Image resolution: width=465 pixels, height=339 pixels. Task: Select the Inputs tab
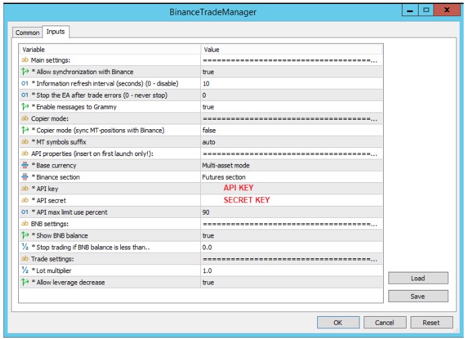56,32
